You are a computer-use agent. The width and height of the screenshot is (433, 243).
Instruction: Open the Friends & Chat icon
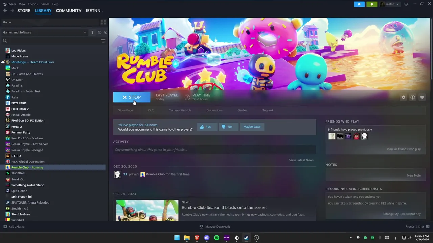pos(428,227)
